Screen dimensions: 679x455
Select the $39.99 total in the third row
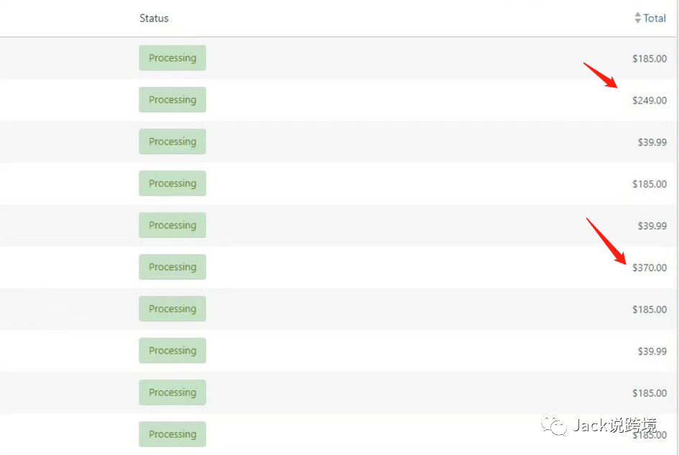(x=652, y=142)
